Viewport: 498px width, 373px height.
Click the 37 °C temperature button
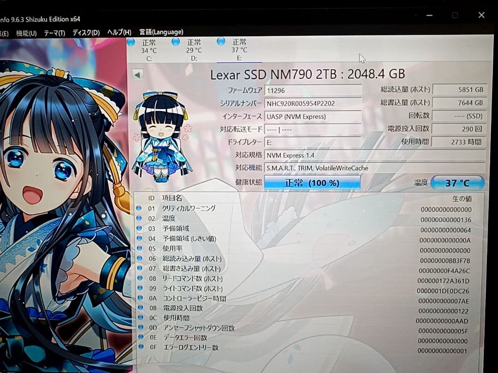[457, 183]
